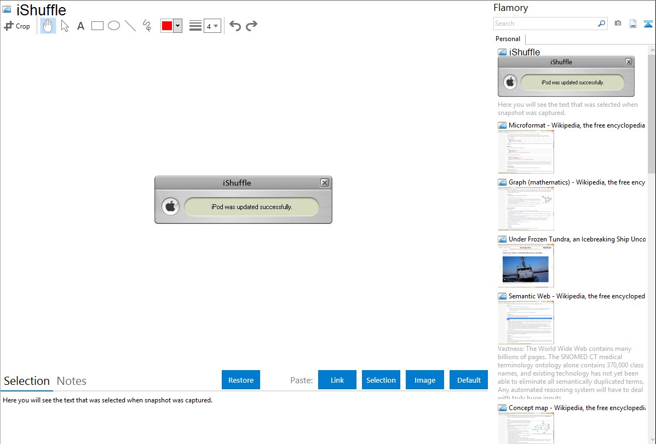Click the collapse panel icon at top right

pos(648,24)
